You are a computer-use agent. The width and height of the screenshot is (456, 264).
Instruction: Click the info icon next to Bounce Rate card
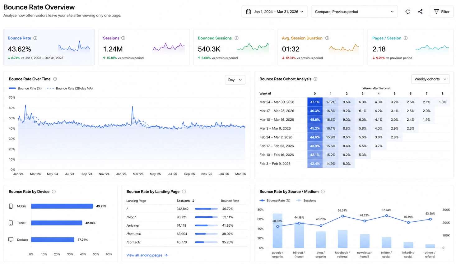coord(35,38)
